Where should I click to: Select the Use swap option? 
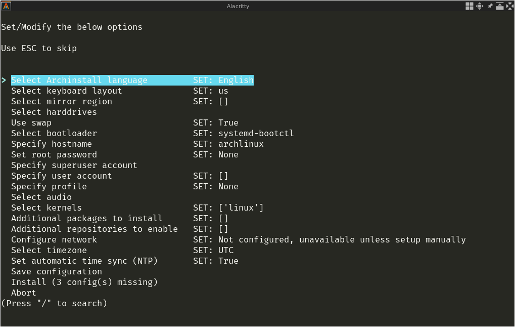[31, 123]
